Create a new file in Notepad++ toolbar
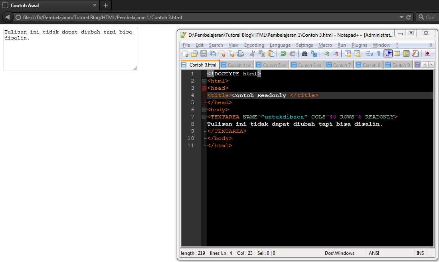Image resolution: width=439 pixels, height=262 pixels. tap(185, 54)
